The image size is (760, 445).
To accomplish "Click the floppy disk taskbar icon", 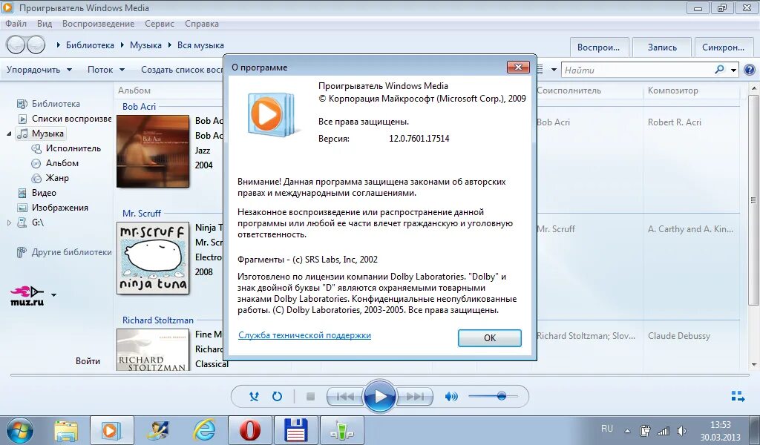I will pyautogui.click(x=296, y=430).
